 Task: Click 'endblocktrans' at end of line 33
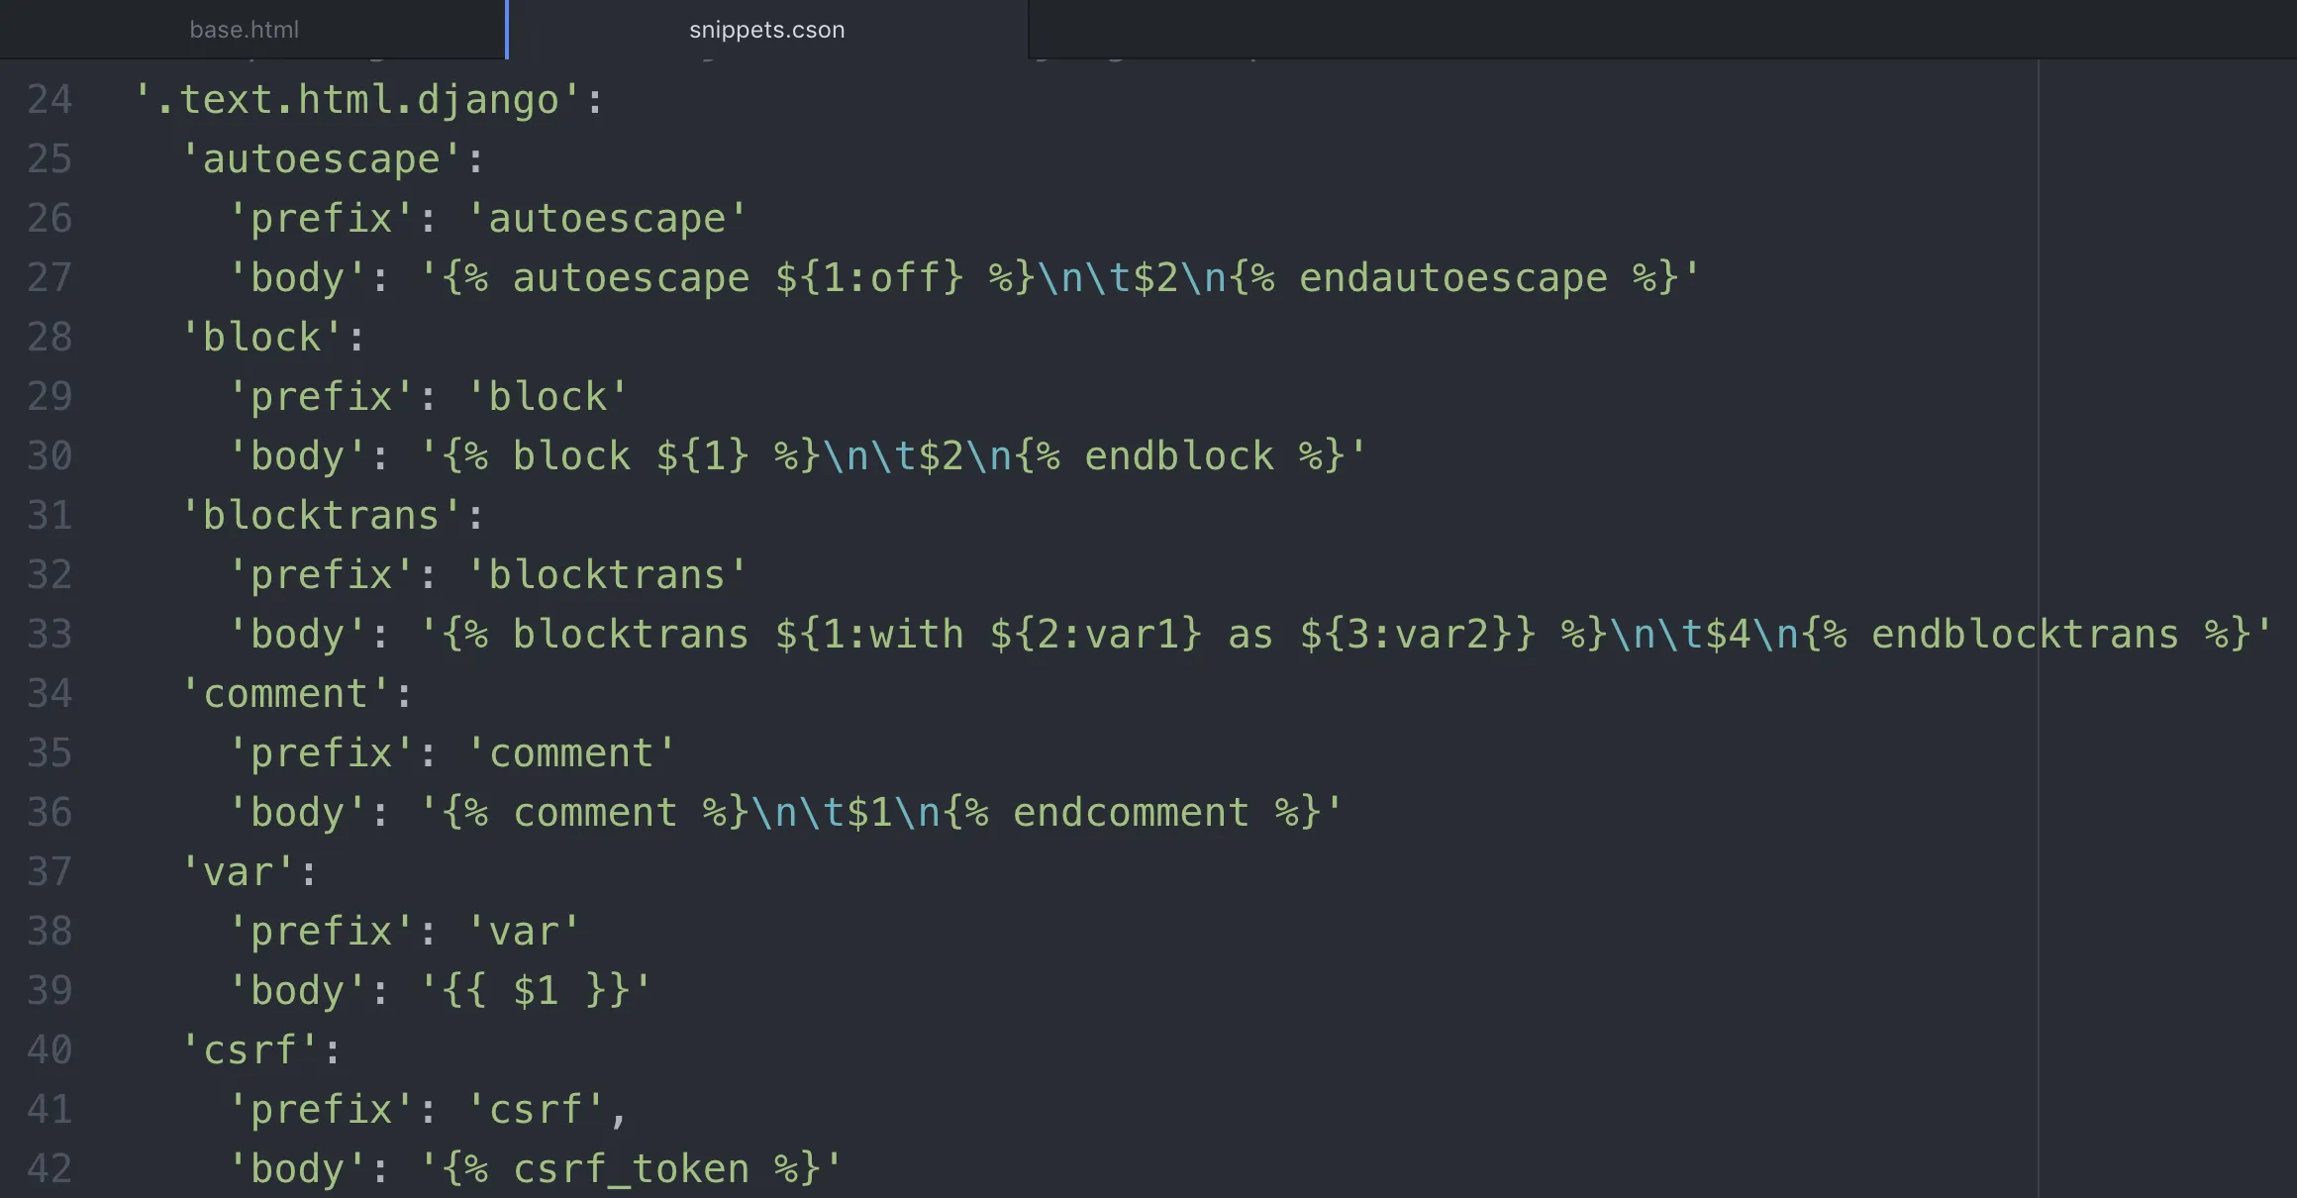2024,635
